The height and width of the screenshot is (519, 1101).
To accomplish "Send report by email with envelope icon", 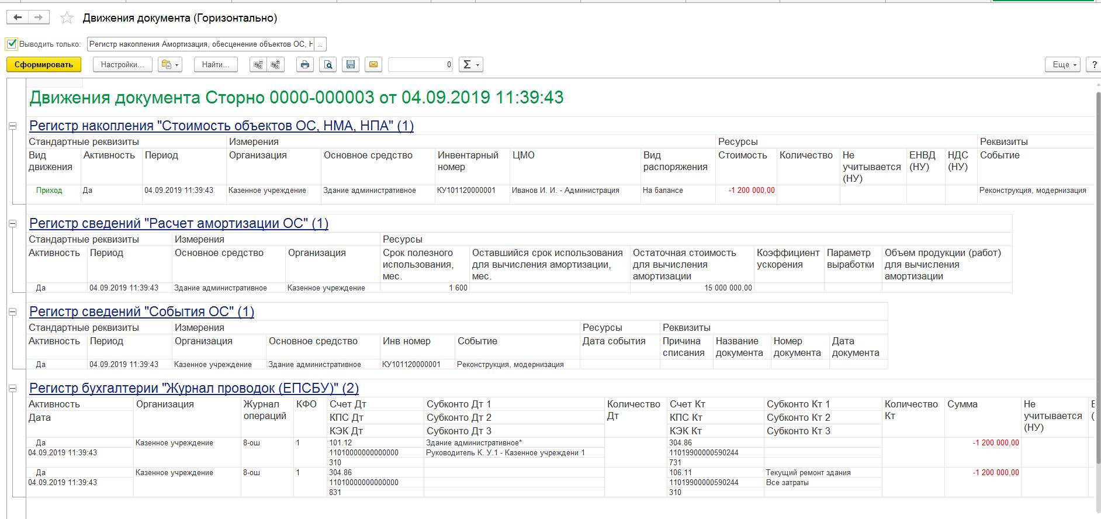I will 373,65.
